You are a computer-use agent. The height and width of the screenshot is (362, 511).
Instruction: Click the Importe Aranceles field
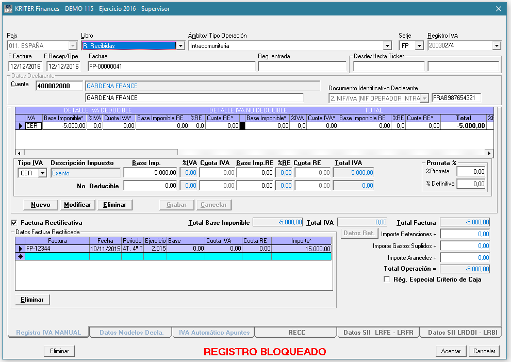pyautogui.click(x=465, y=258)
